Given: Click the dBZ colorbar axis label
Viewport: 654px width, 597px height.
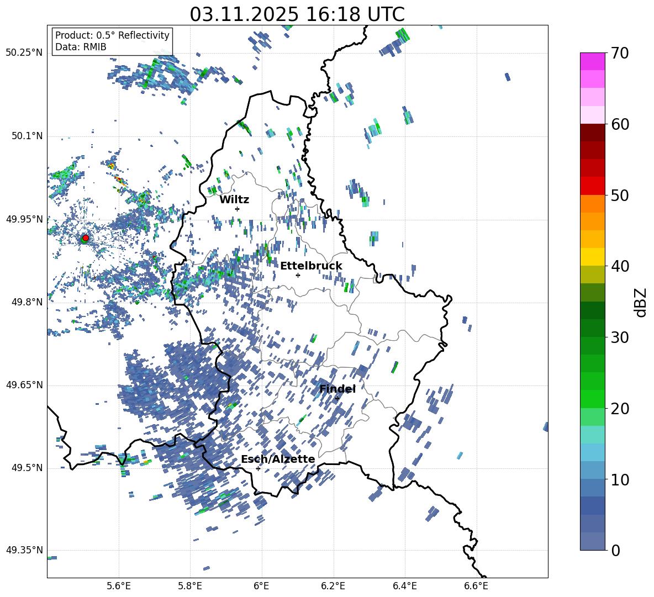Looking at the screenshot, I should (x=641, y=302).
